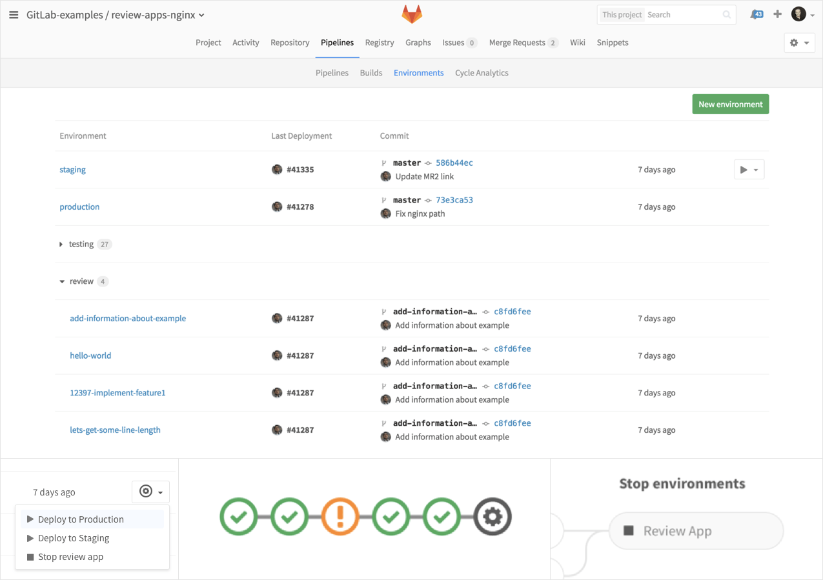The height and width of the screenshot is (580, 823).
Task: Click the manual action gear in pipeline graph
Action: (492, 516)
